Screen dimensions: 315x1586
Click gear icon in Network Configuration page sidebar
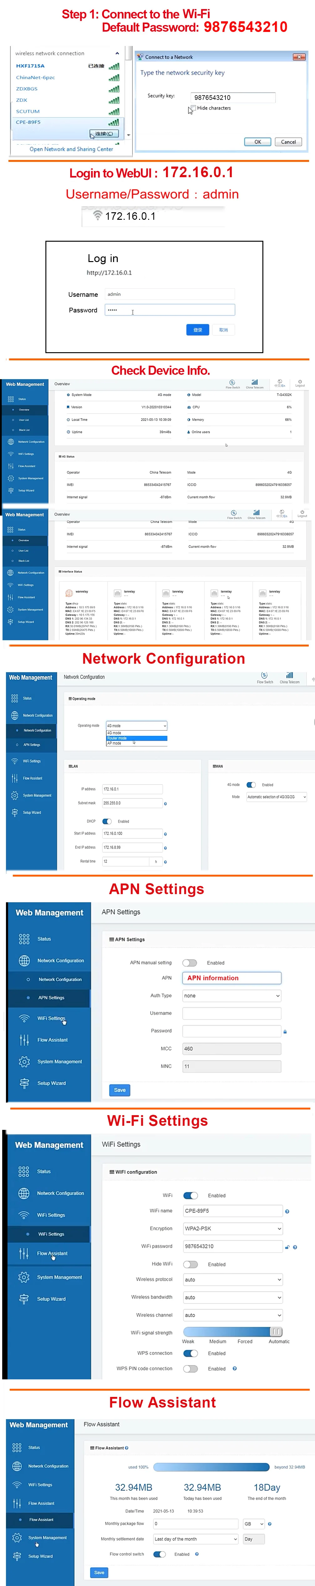pos(15,796)
